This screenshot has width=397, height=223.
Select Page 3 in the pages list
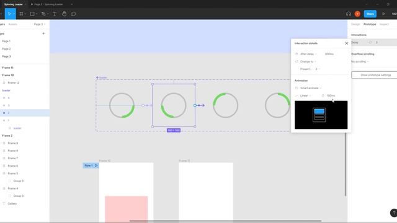pos(6,56)
